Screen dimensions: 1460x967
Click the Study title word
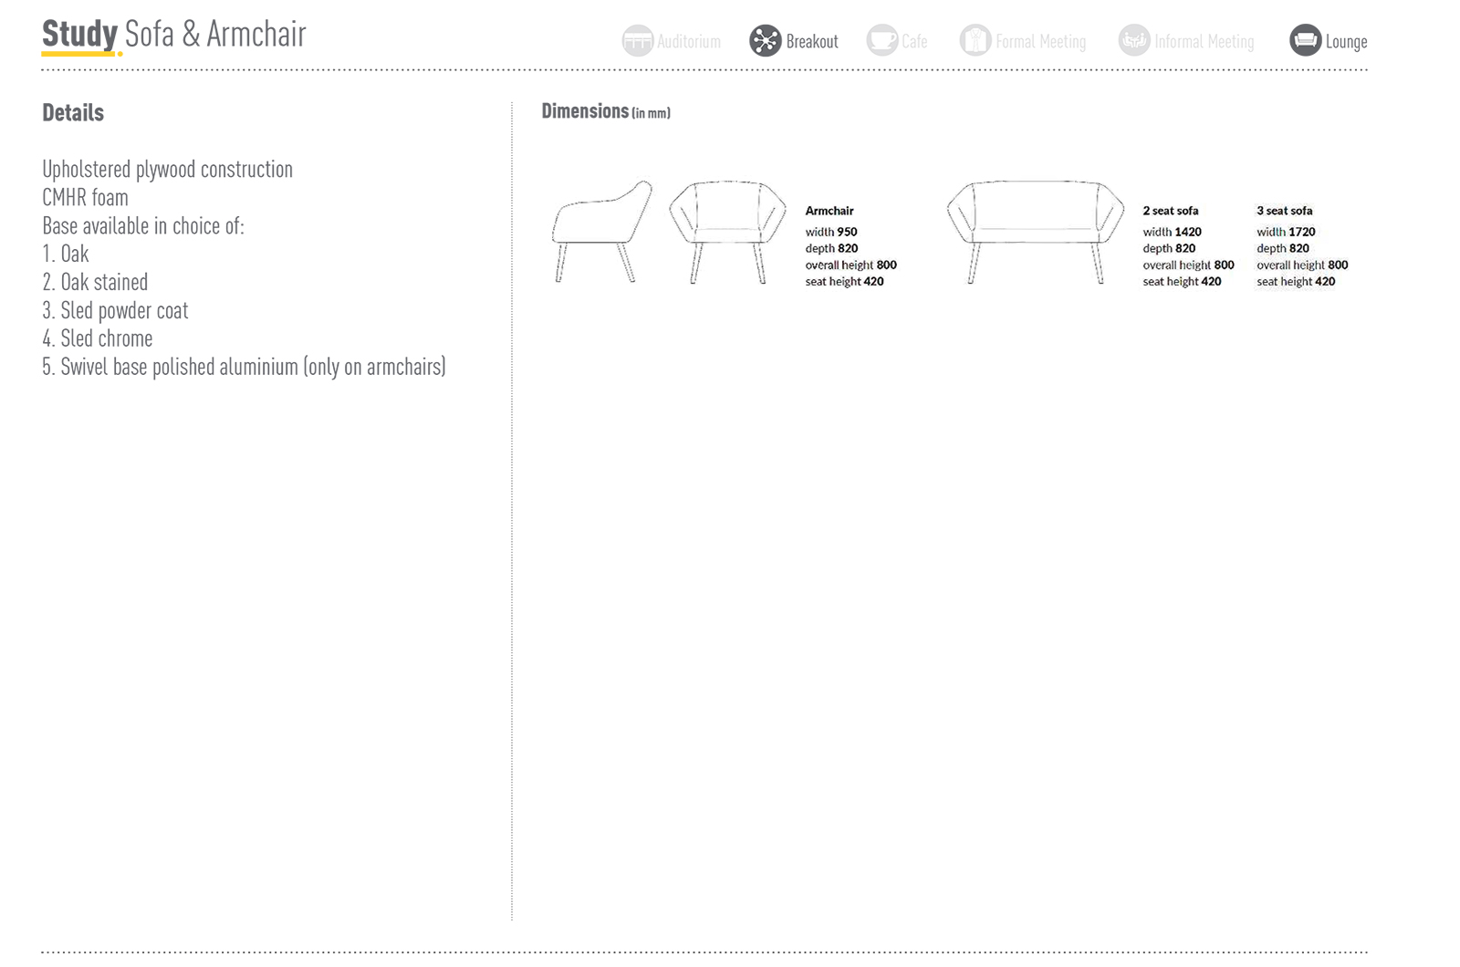tap(79, 35)
